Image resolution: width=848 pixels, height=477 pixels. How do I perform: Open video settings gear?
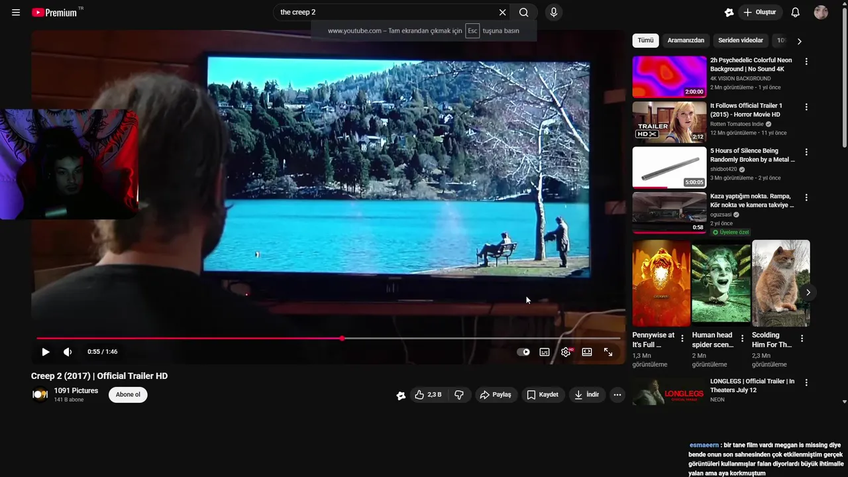coord(566,352)
